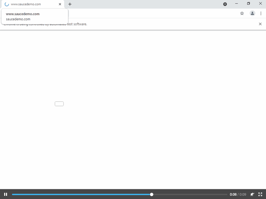Pause the video playback

[5, 194]
